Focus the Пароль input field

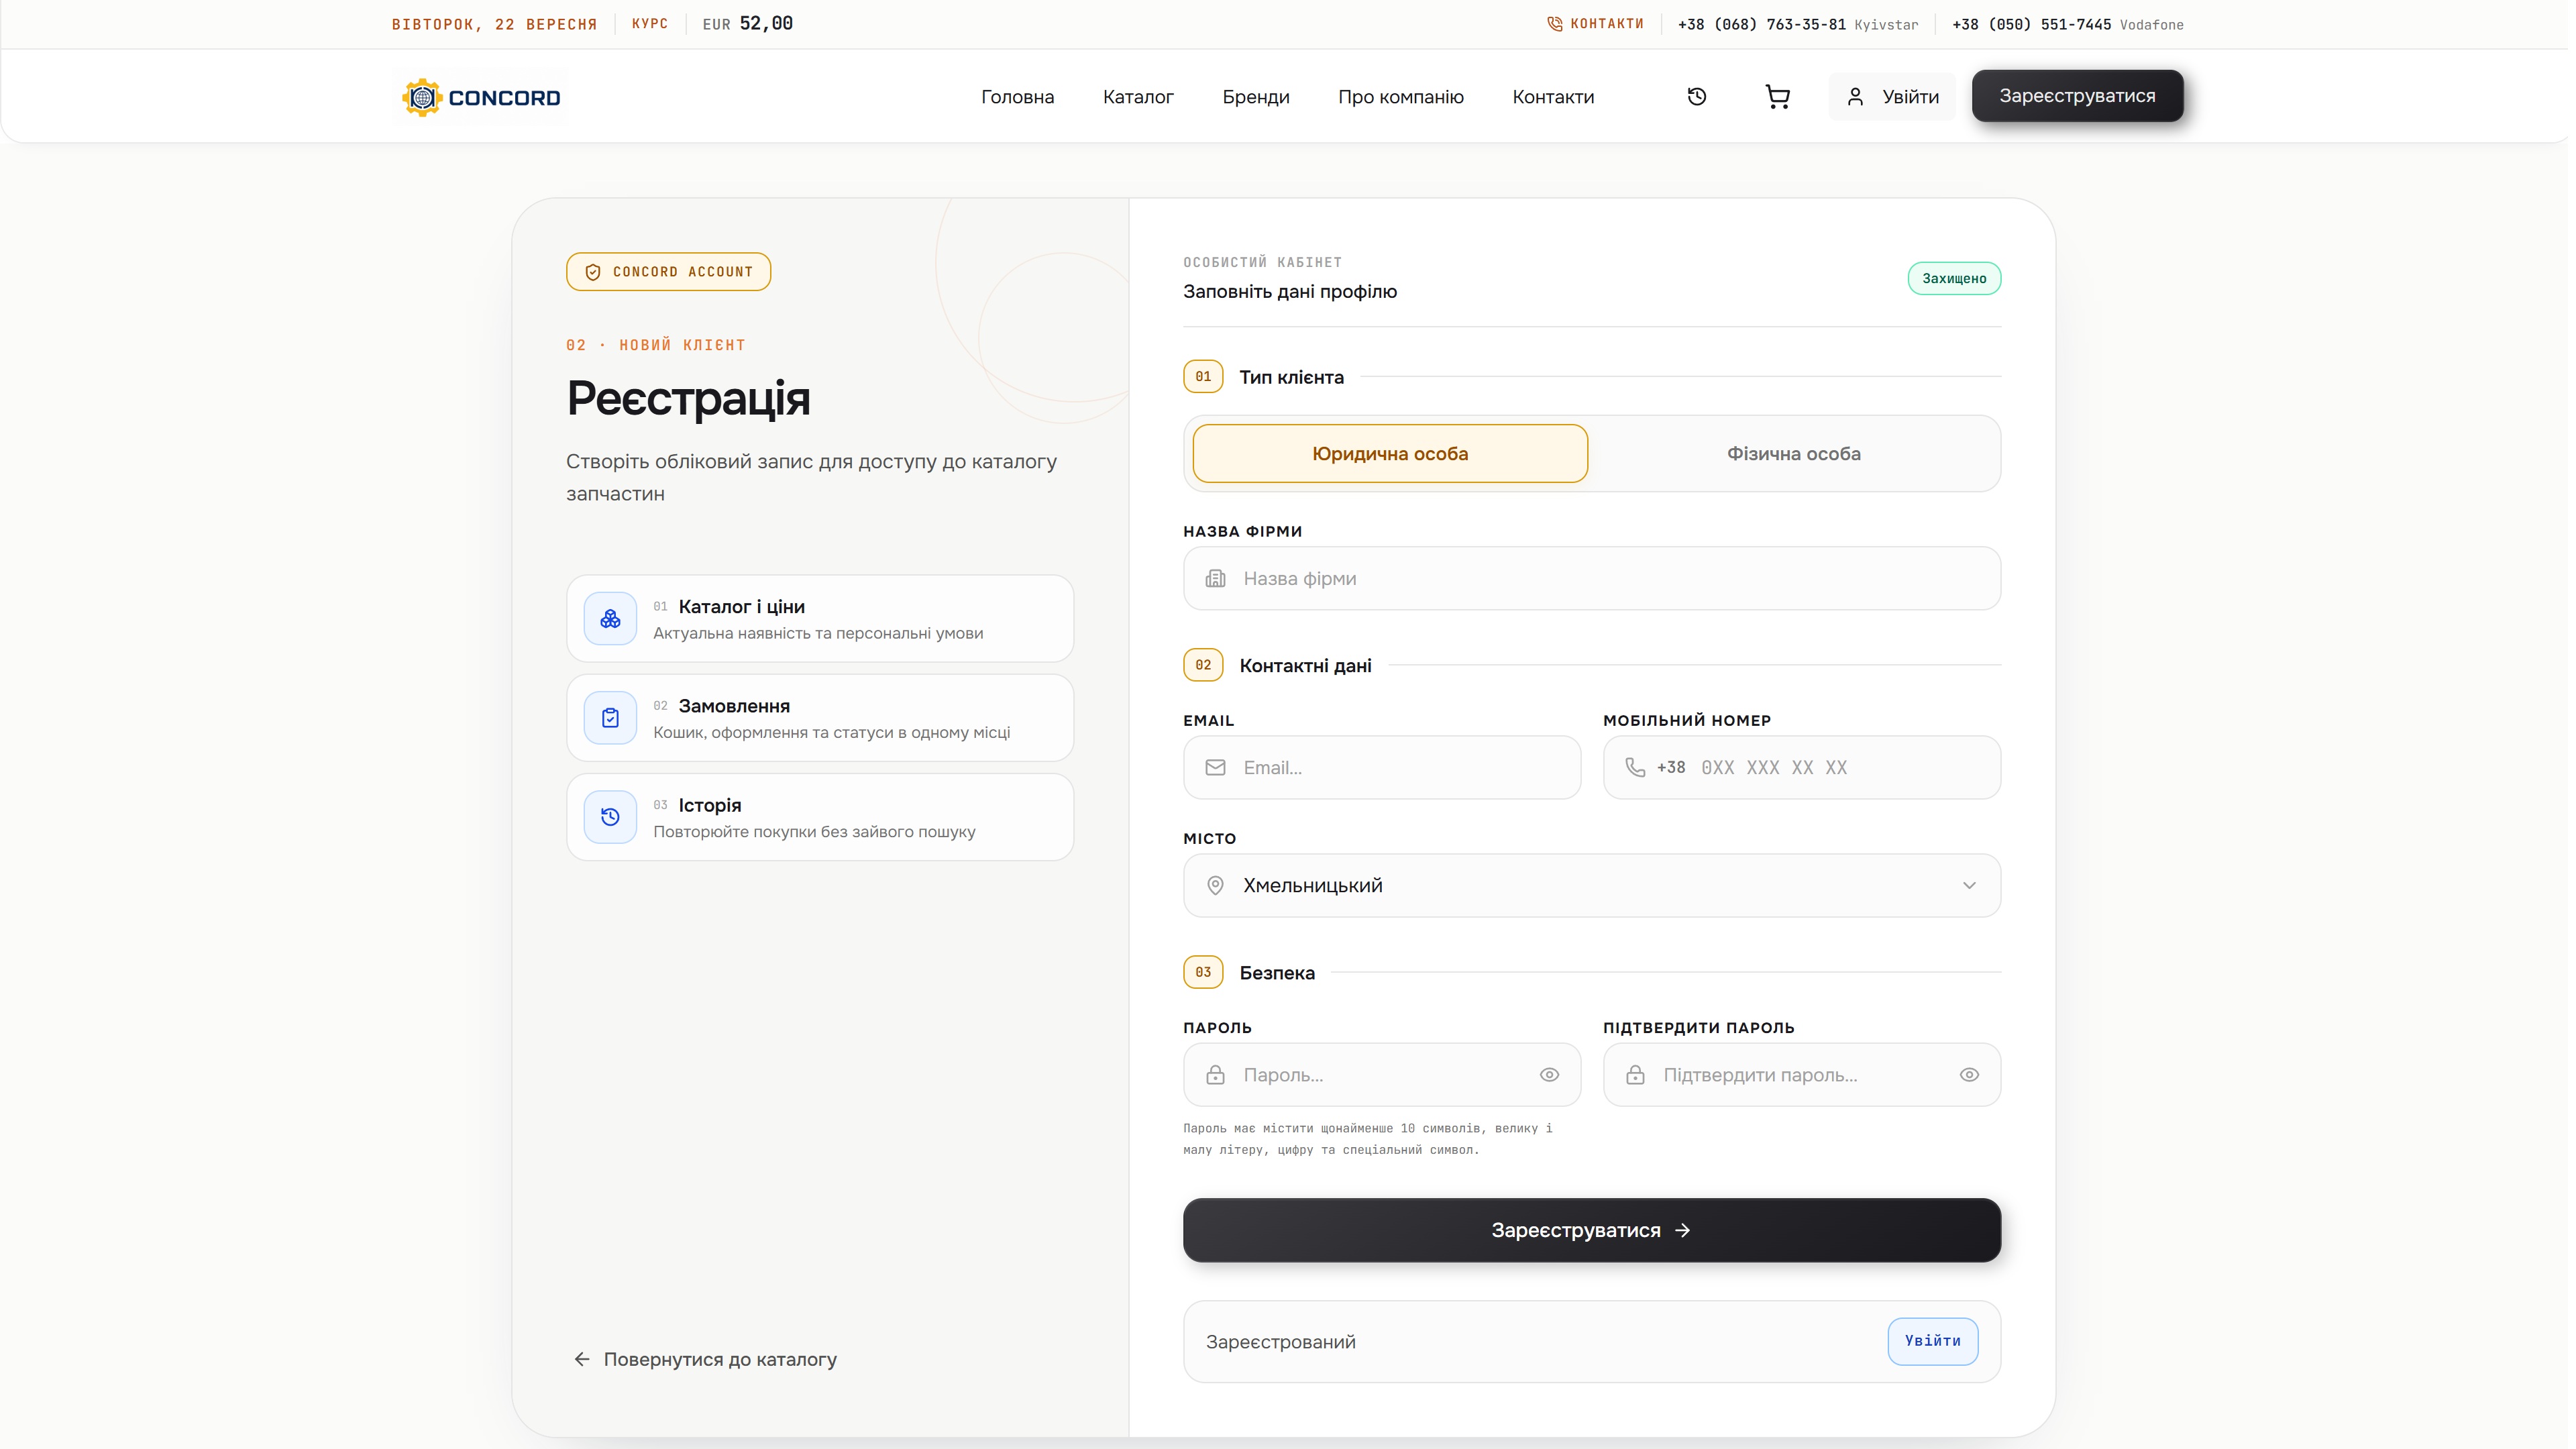[x=1382, y=1075]
